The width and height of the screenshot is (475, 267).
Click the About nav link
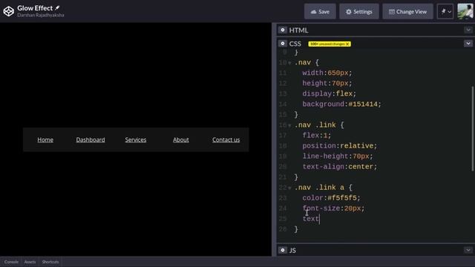pos(181,139)
